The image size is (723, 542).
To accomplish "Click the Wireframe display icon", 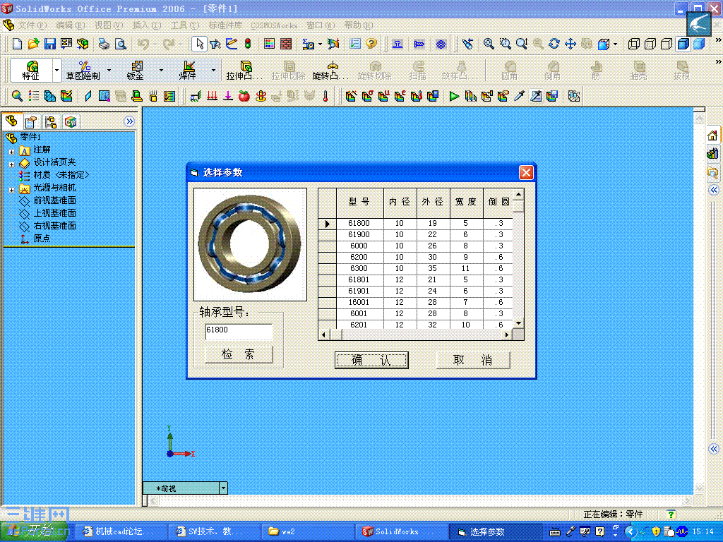I will tap(634, 44).
